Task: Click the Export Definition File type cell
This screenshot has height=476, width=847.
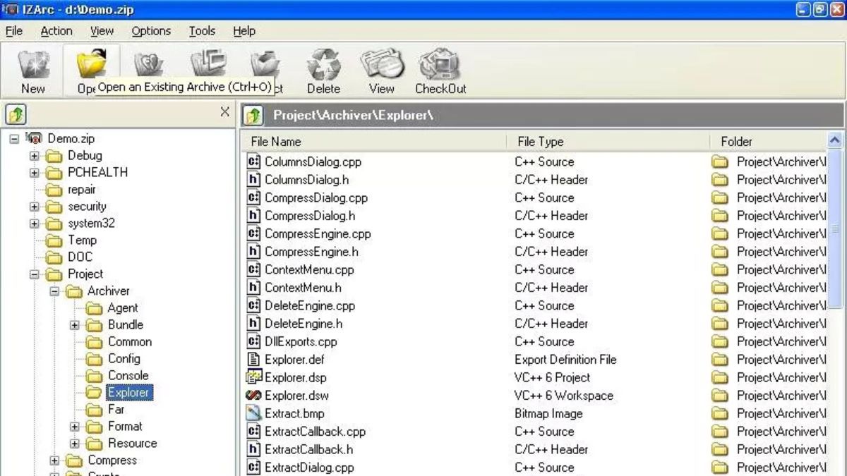Action: [565, 360]
